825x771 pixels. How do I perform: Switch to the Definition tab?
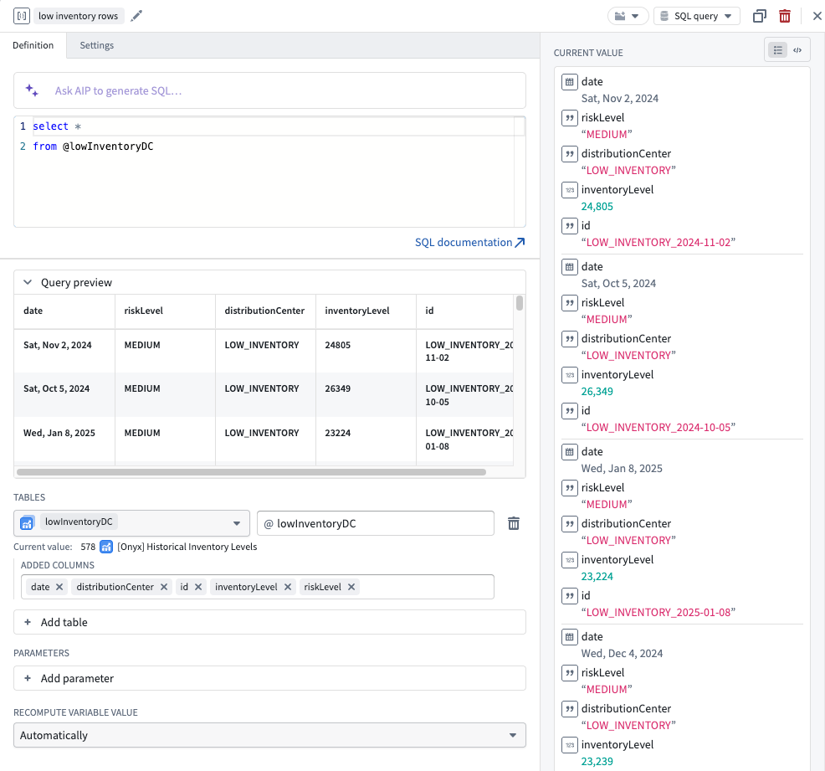33,45
